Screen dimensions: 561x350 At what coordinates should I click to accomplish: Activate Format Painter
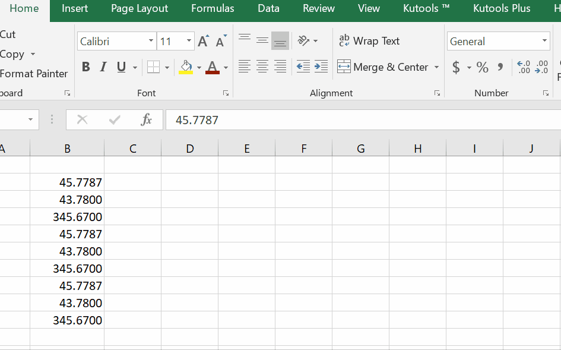[x=34, y=74]
